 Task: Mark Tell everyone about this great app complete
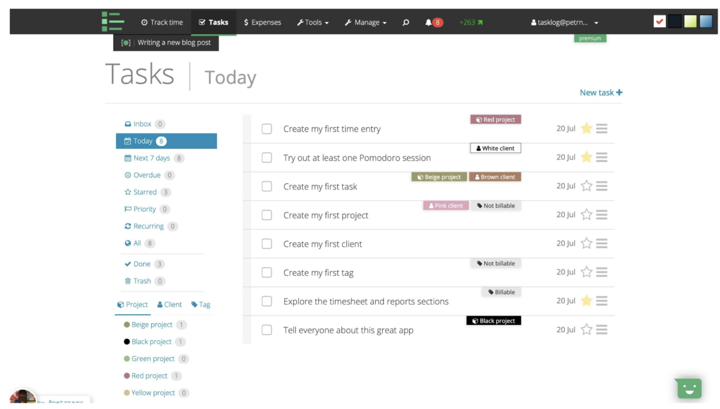tap(266, 330)
